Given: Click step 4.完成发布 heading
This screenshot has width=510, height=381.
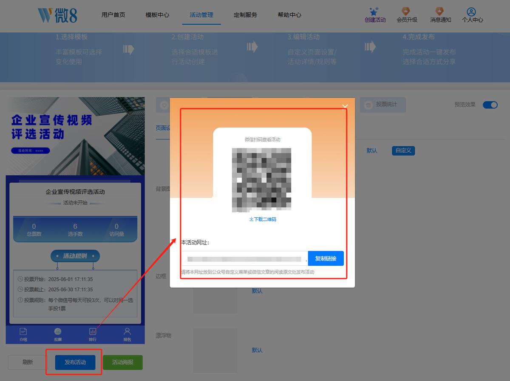Looking at the screenshot, I should coord(419,37).
